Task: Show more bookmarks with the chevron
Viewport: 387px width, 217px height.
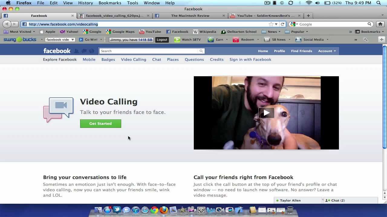Action: click(350, 32)
